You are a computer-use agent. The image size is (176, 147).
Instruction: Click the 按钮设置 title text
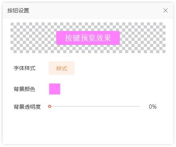click(x=18, y=10)
